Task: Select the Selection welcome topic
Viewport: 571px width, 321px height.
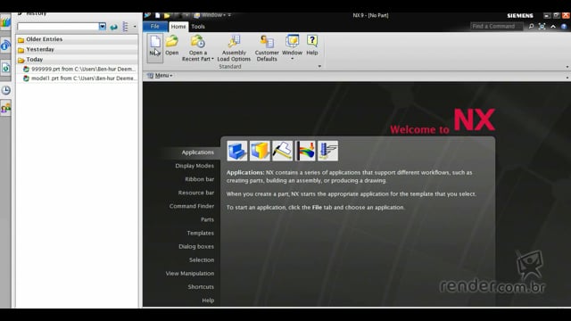Action: coord(202,259)
